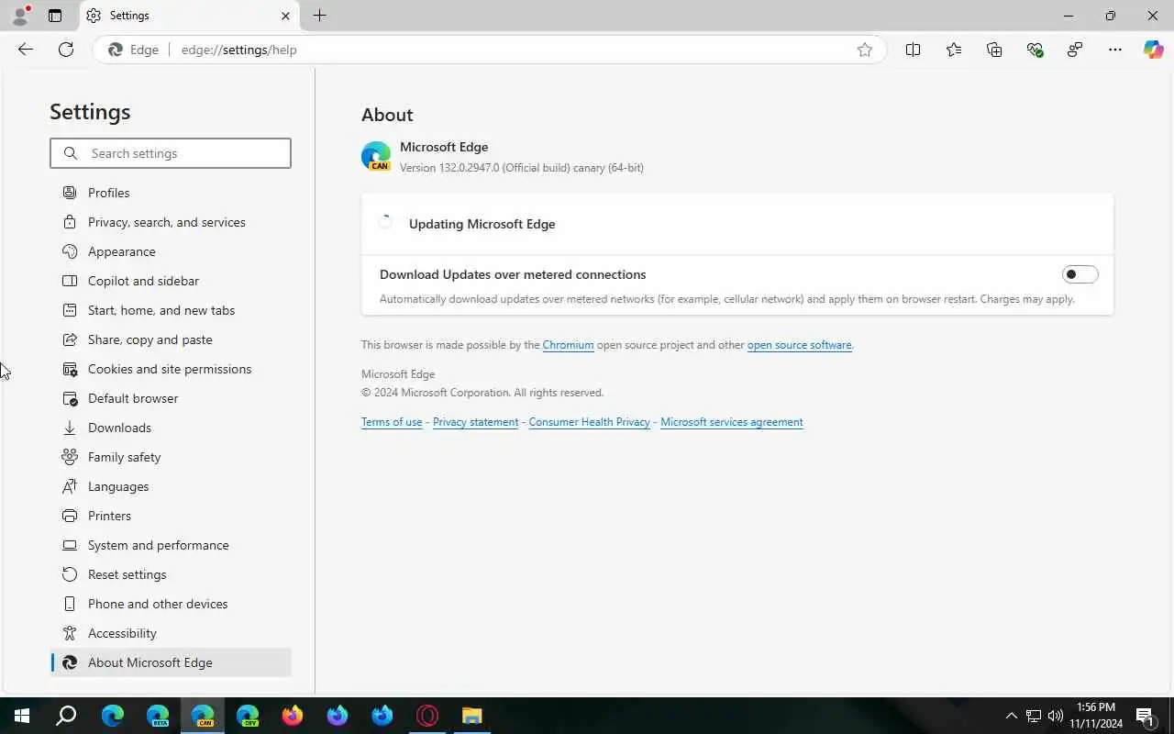Image resolution: width=1174 pixels, height=734 pixels.
Task: Click the Updating Microsoft Edge status text
Action: 482,224
